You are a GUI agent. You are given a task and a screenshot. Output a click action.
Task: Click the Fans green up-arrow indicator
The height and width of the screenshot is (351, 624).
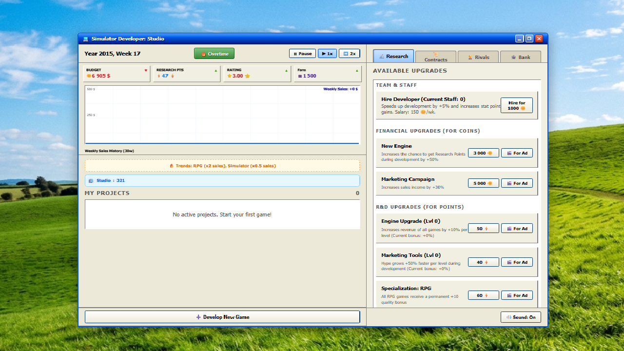coord(357,70)
